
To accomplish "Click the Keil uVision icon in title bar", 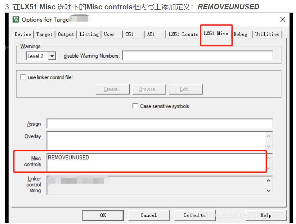I will tap(16, 19).
